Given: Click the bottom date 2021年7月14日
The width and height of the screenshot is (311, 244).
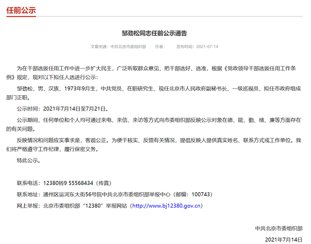Looking at the screenshot, I should pyautogui.click(x=283, y=240).
